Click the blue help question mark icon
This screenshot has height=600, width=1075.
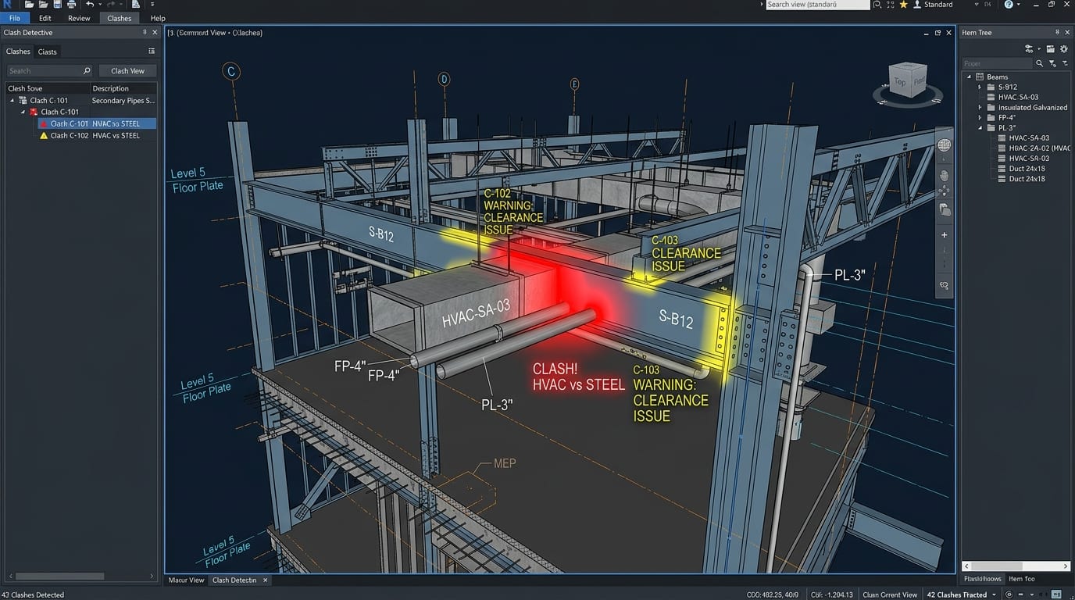(1008, 5)
